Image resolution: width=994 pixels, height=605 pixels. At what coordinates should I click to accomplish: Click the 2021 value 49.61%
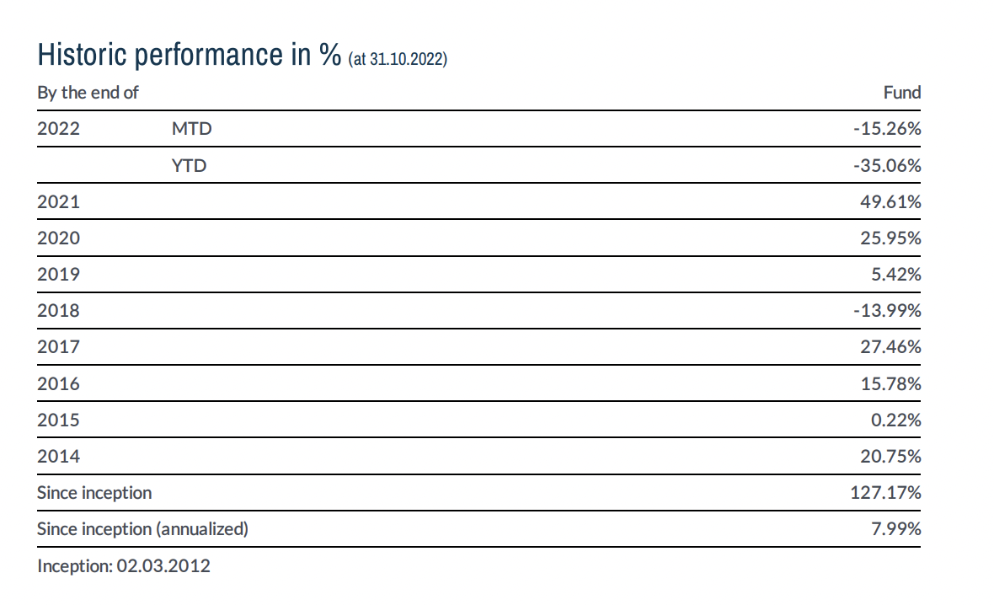point(890,201)
